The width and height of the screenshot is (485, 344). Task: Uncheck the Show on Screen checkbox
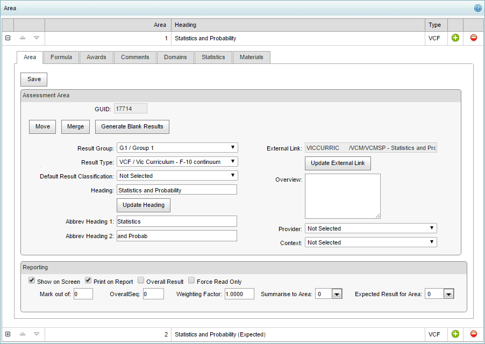point(32,281)
